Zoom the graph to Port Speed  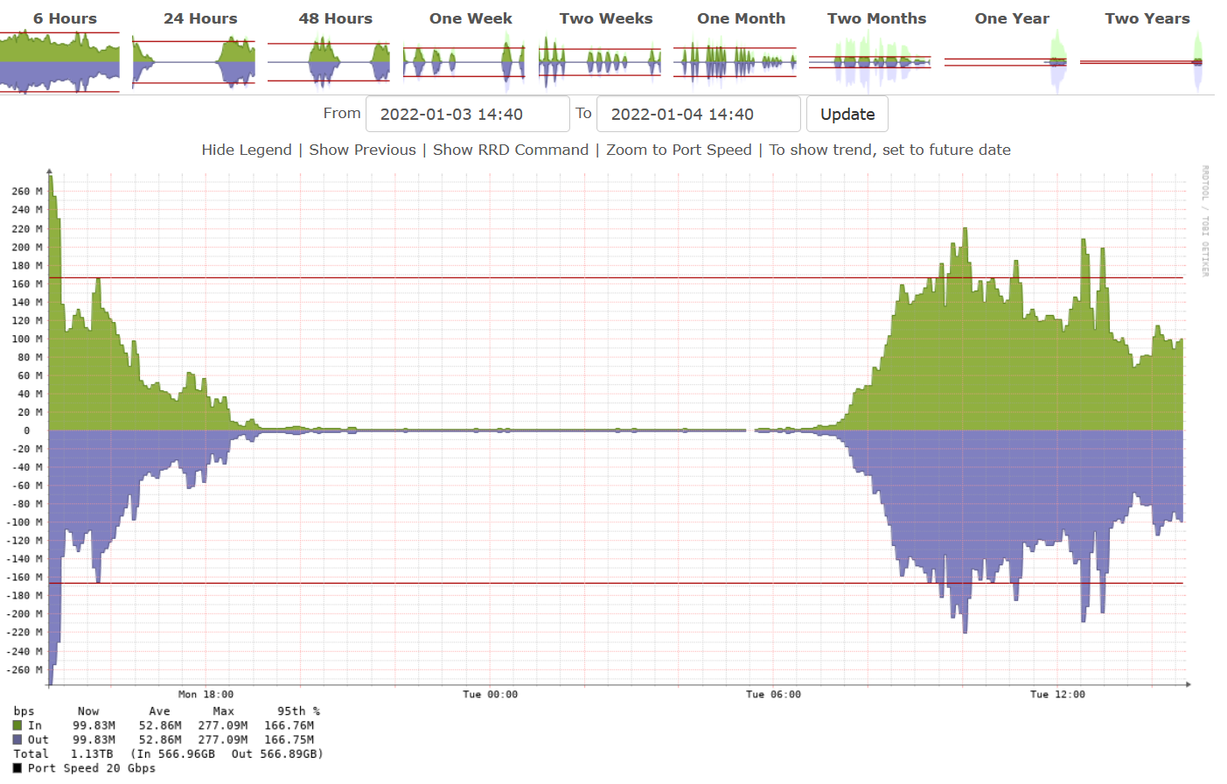(679, 150)
